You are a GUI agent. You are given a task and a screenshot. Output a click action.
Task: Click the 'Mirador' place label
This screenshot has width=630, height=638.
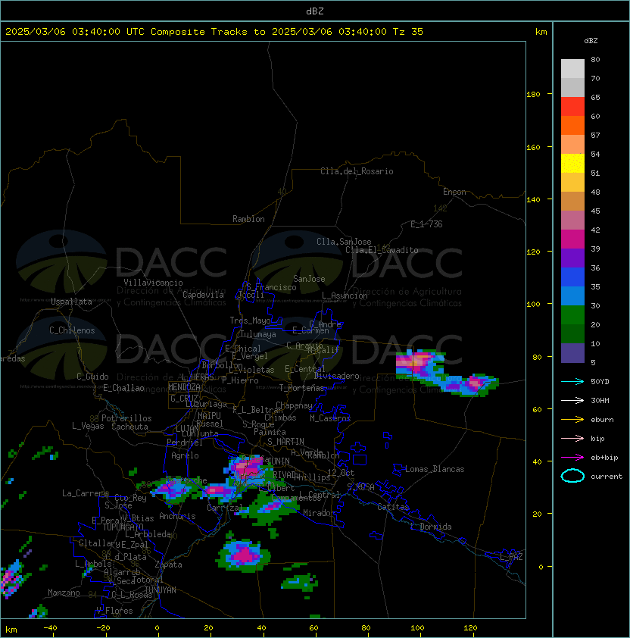320,513
